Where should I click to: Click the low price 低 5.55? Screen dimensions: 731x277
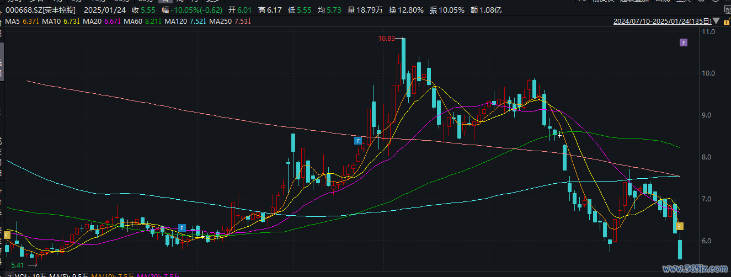click(x=300, y=10)
